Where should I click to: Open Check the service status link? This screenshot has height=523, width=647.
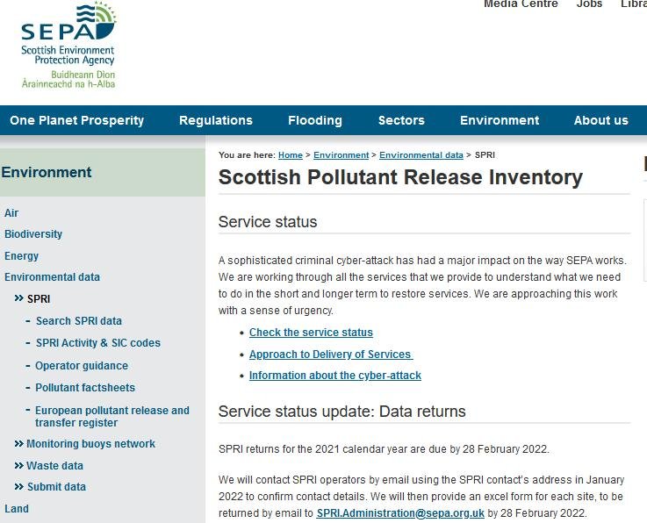pos(311,333)
